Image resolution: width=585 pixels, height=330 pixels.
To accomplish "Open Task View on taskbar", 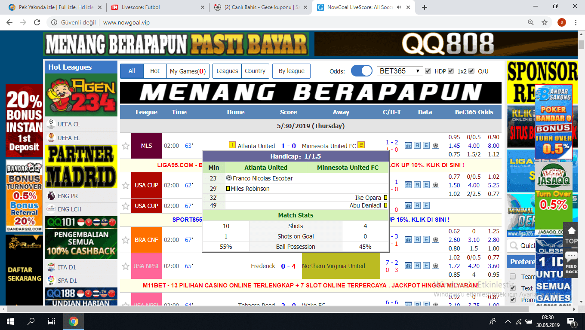I will coord(52,321).
